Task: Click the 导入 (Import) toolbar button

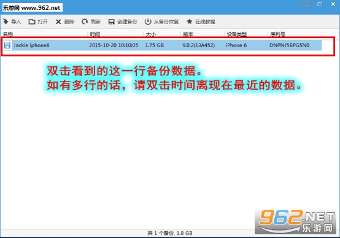Action: tap(12, 21)
